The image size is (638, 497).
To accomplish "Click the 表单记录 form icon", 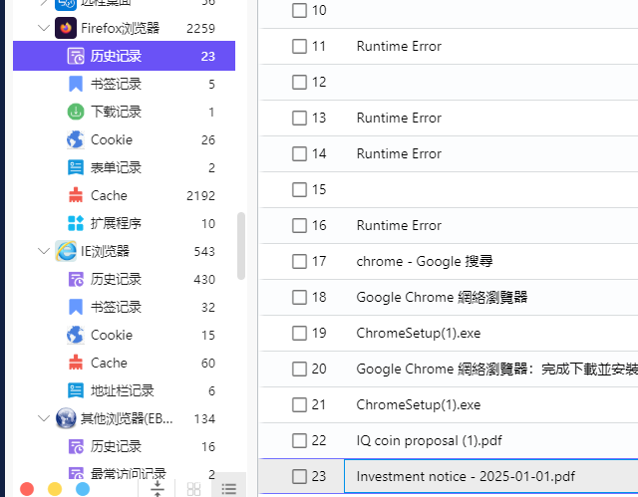I will click(x=76, y=167).
